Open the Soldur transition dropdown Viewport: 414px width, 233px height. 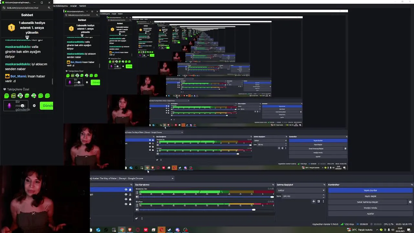301,190
